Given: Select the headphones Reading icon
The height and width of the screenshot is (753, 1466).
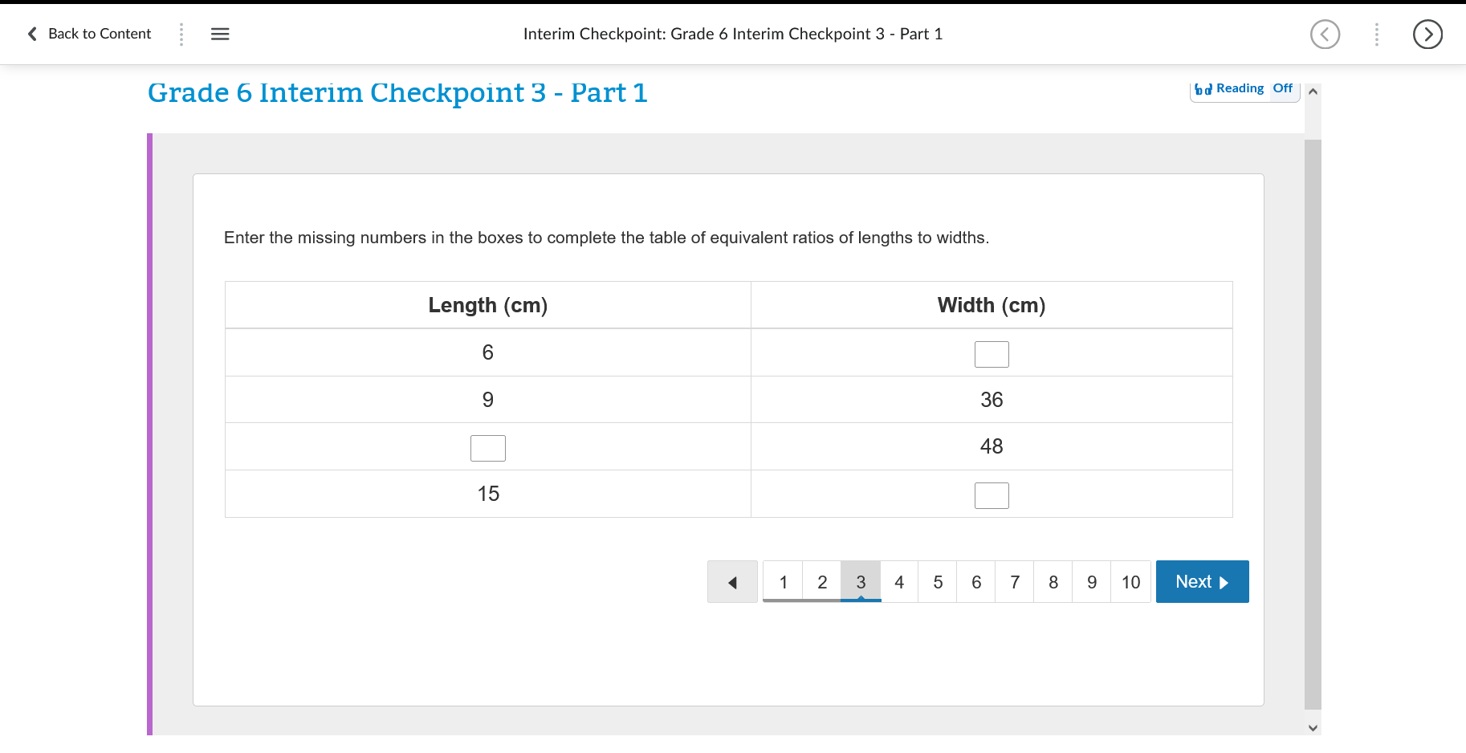Looking at the screenshot, I should (1202, 88).
